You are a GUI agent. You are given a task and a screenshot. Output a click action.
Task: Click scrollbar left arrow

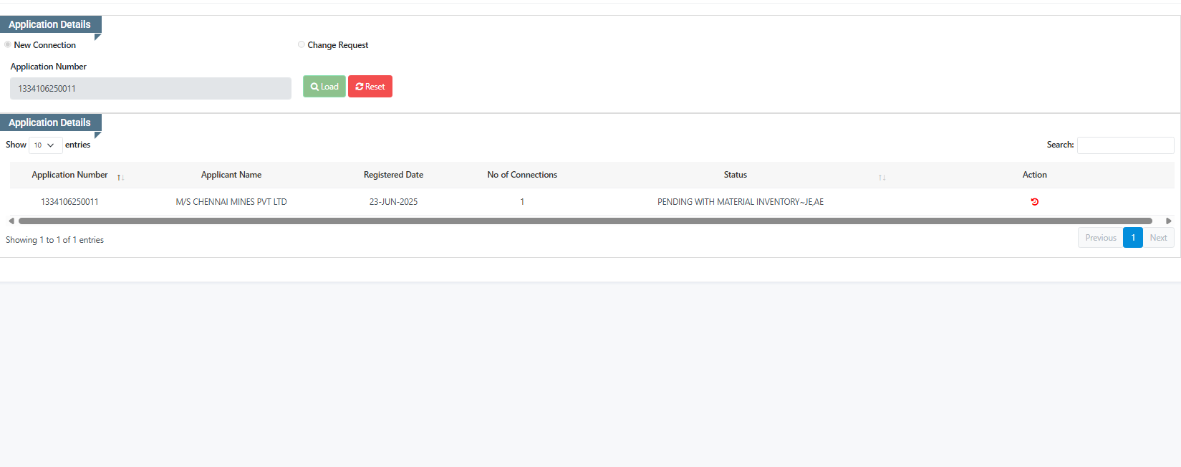coord(11,221)
